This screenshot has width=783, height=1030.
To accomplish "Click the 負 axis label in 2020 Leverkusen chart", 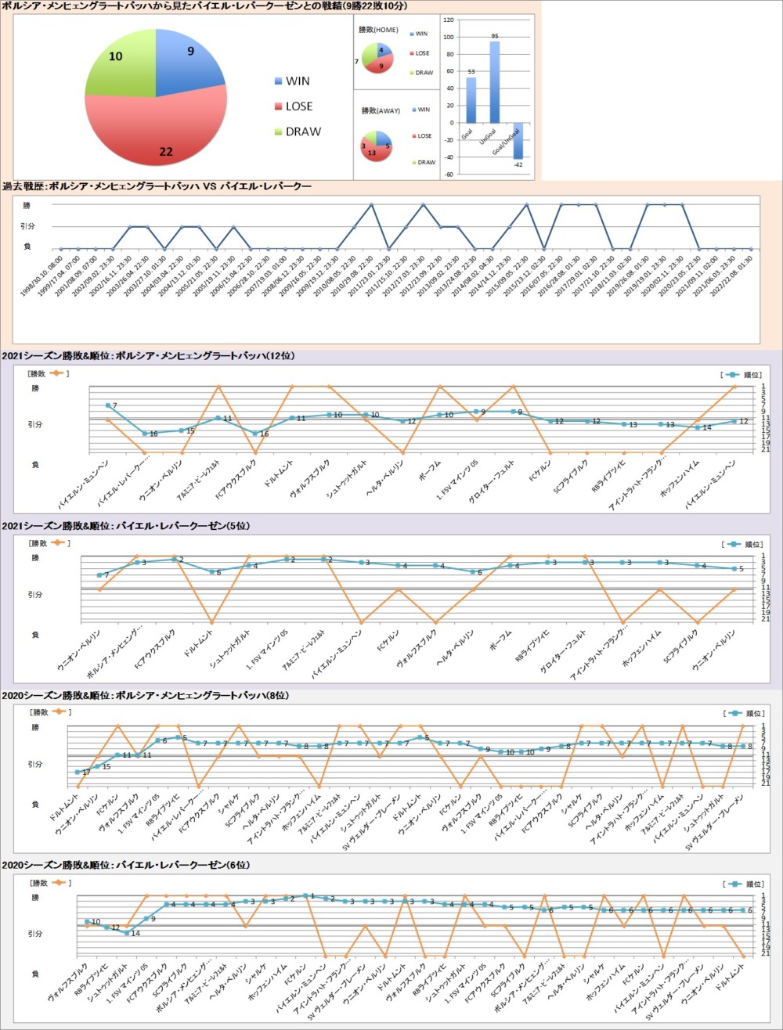I will [35, 974].
